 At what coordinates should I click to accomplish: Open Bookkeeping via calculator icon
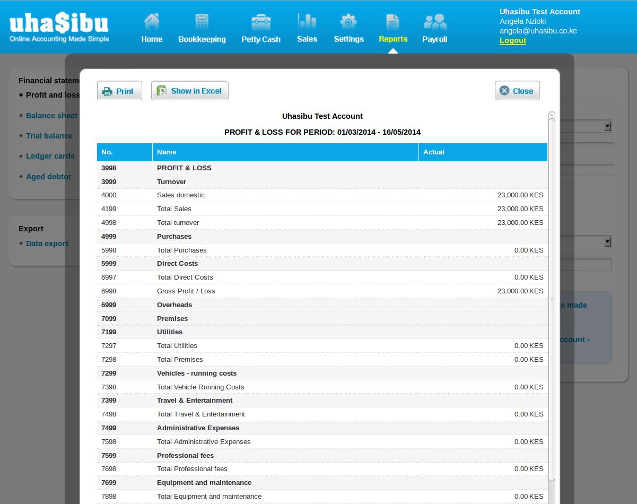pyautogui.click(x=202, y=21)
